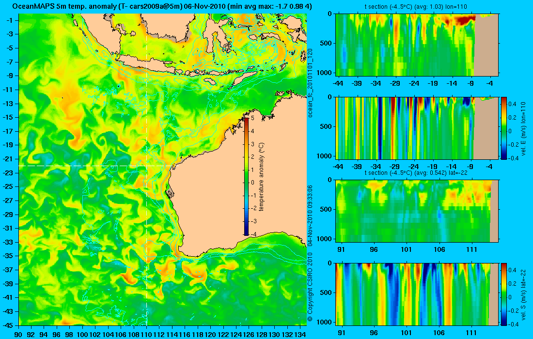Select the t section panel for lon=110
Viewport: 533px width, 339px height.
(x=417, y=45)
